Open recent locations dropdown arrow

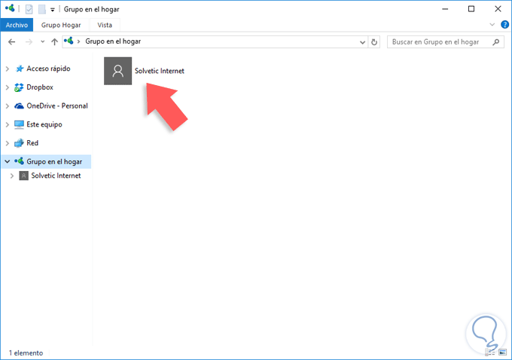42,42
